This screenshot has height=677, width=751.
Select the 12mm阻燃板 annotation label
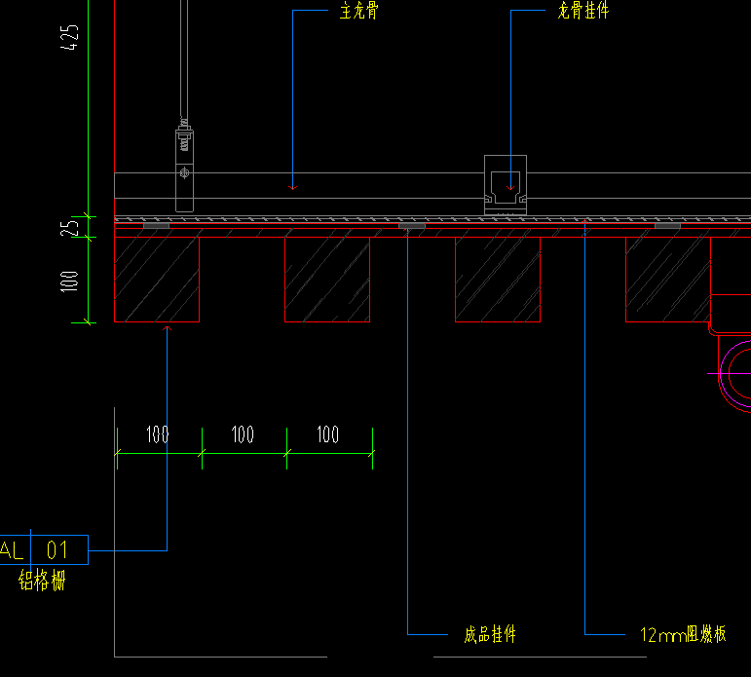[x=684, y=635]
